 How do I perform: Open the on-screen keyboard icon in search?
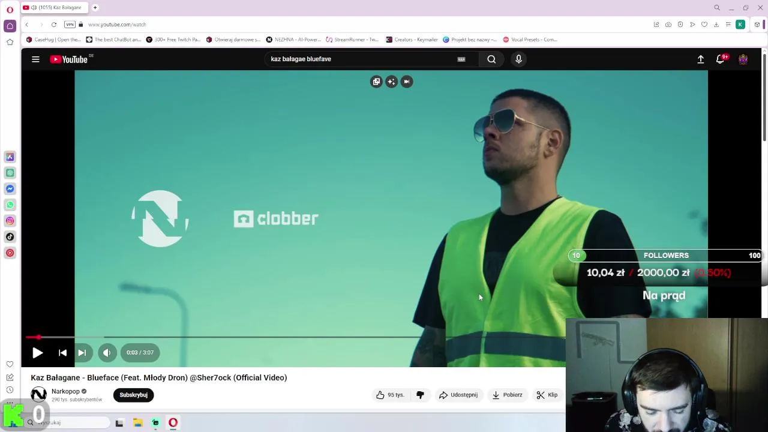tap(461, 59)
